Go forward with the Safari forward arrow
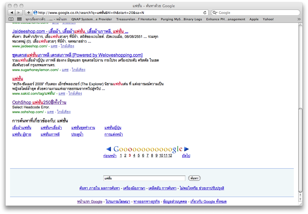Image resolution: width=308 pixels, height=214 pixels. (x=19, y=13)
